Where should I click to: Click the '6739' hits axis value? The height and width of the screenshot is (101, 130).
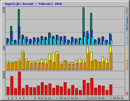tap(4, 10)
